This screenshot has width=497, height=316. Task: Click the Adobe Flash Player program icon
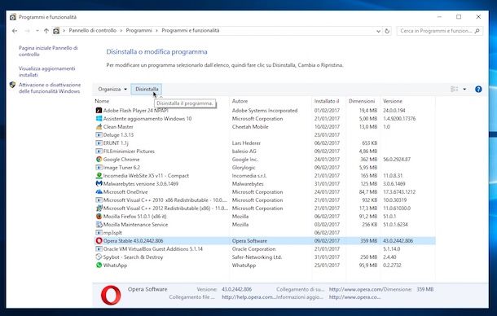tap(99, 110)
